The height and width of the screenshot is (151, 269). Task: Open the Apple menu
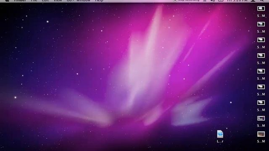(7, 1)
